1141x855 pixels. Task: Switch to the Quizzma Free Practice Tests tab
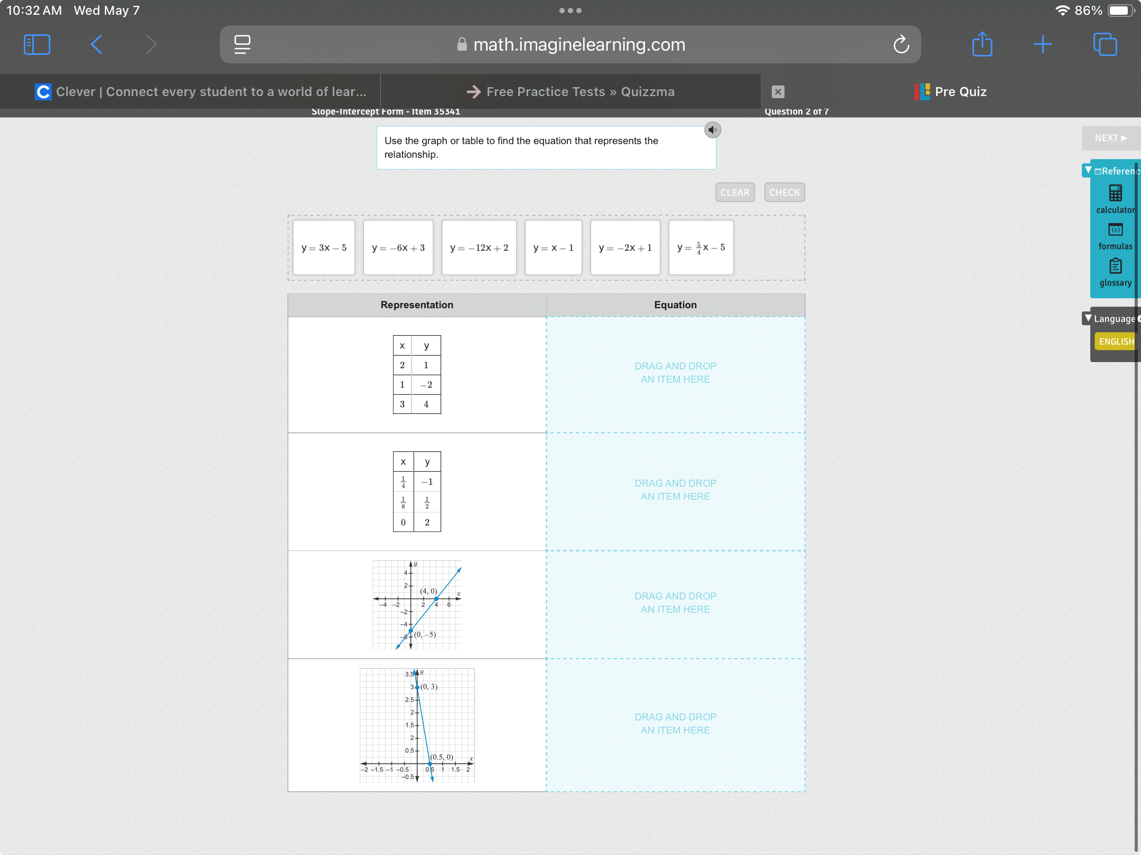(570, 92)
